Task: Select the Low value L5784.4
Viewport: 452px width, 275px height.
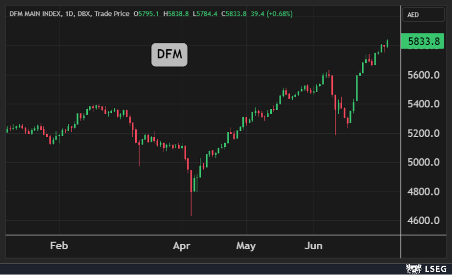Action: [206, 13]
